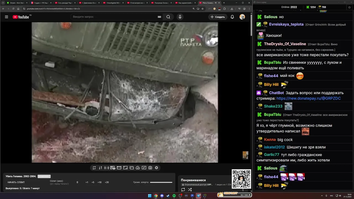This screenshot has width=354, height=199.
Task: Open the browser extensions puzzle icon
Action: click(x=224, y=9)
